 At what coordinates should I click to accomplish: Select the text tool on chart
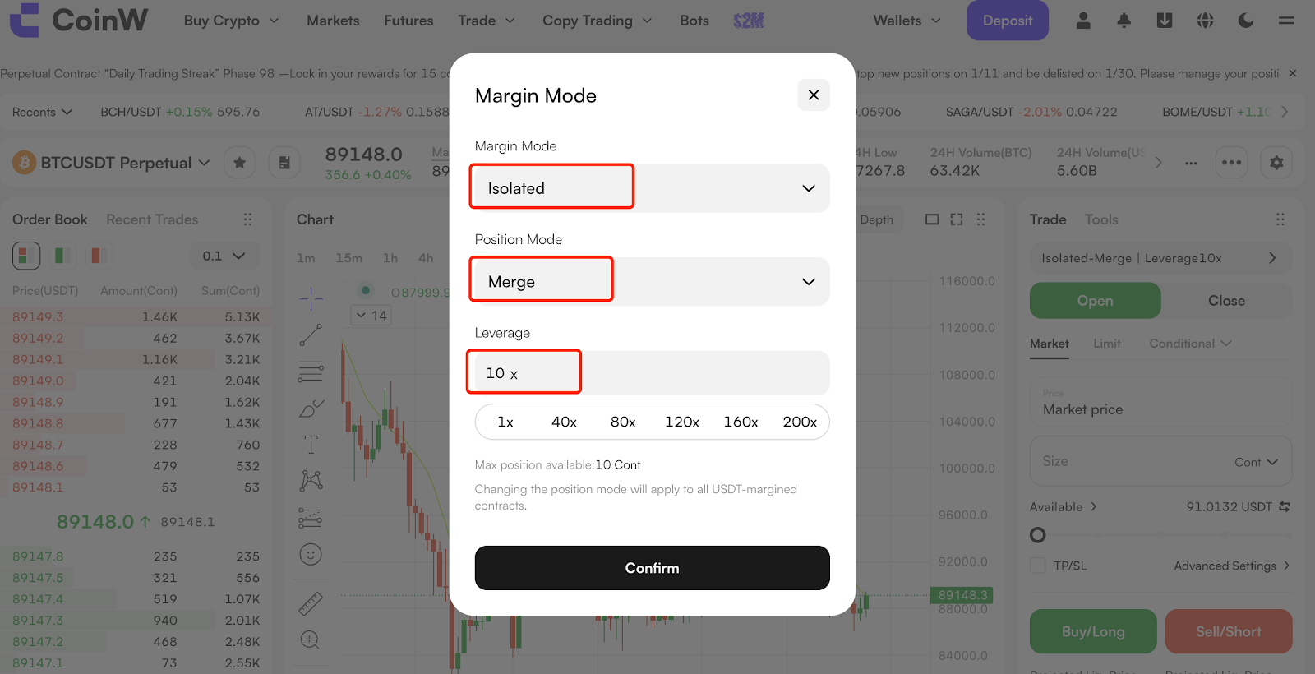click(311, 445)
